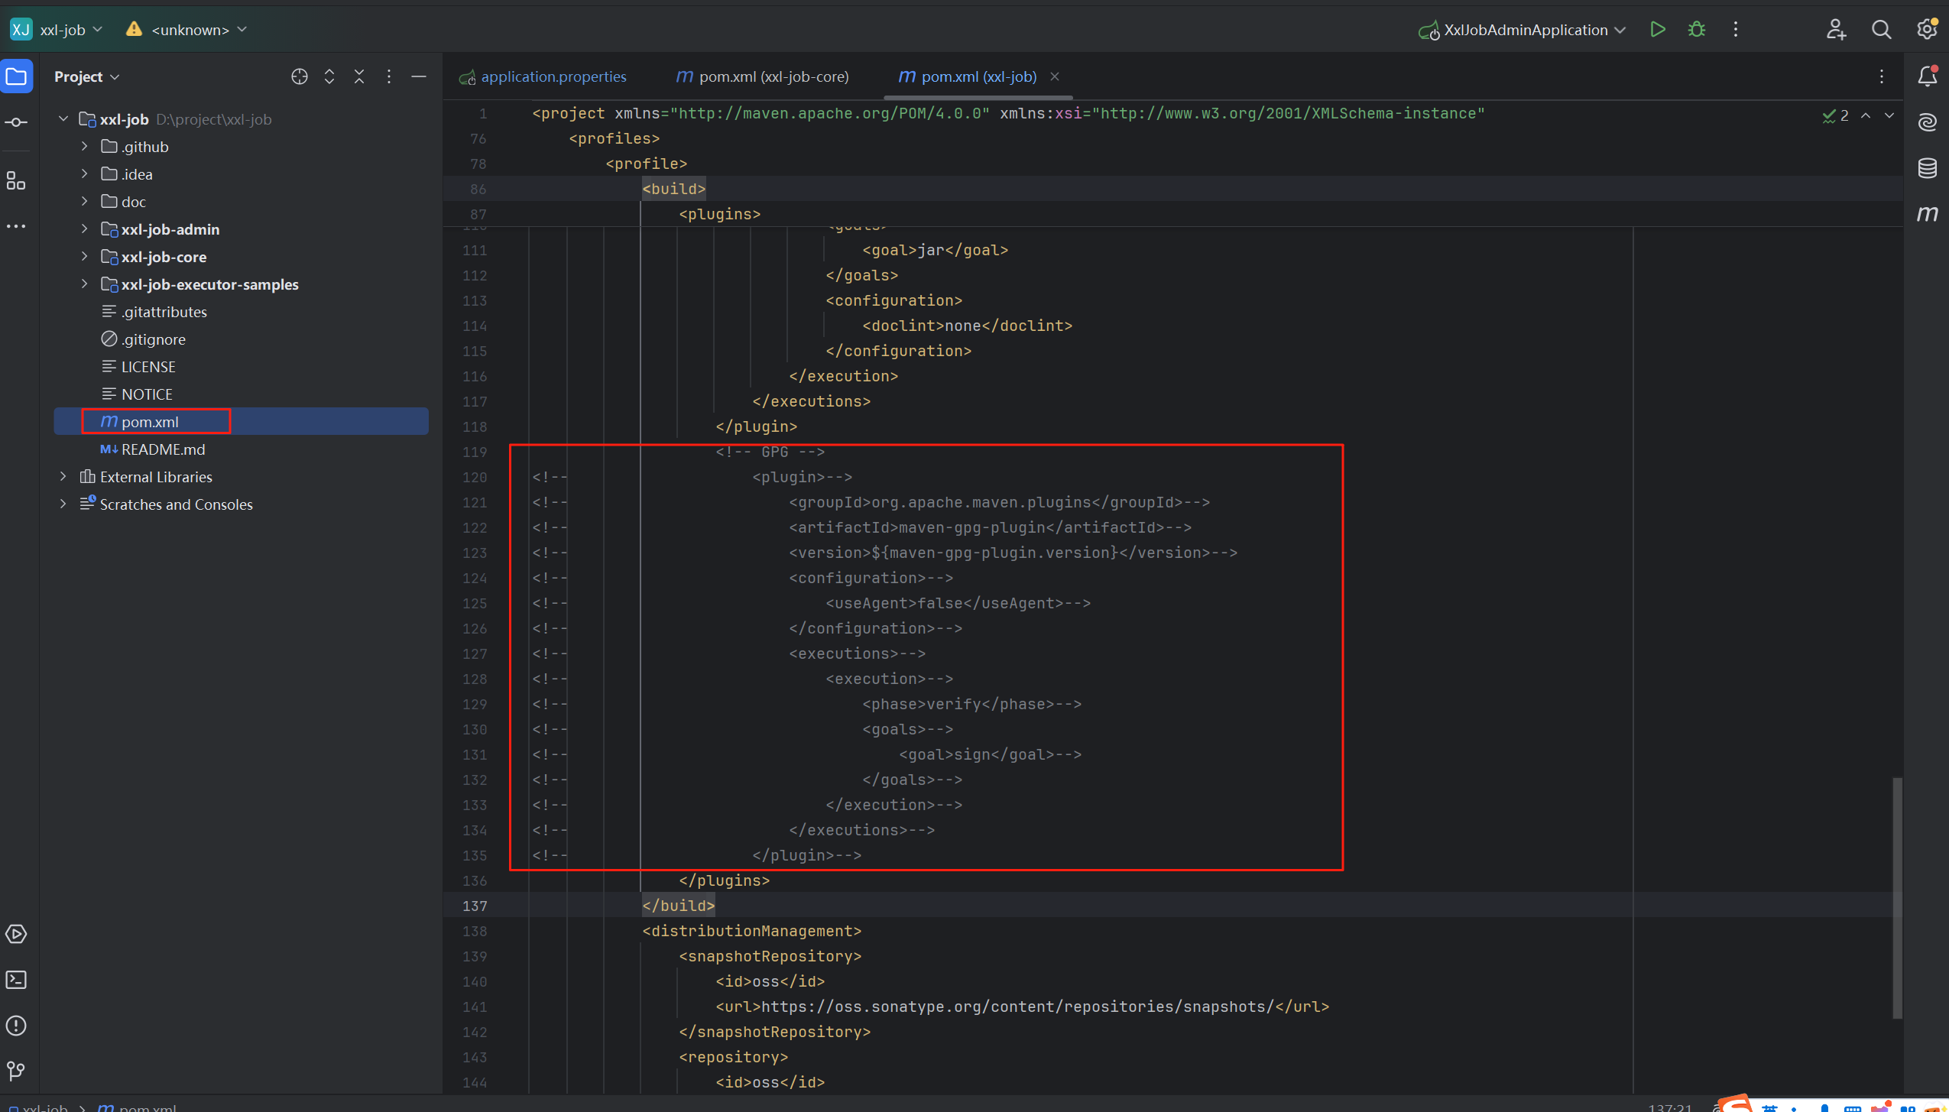Open the Commit tool window icon
The height and width of the screenshot is (1112, 1949).
point(16,122)
